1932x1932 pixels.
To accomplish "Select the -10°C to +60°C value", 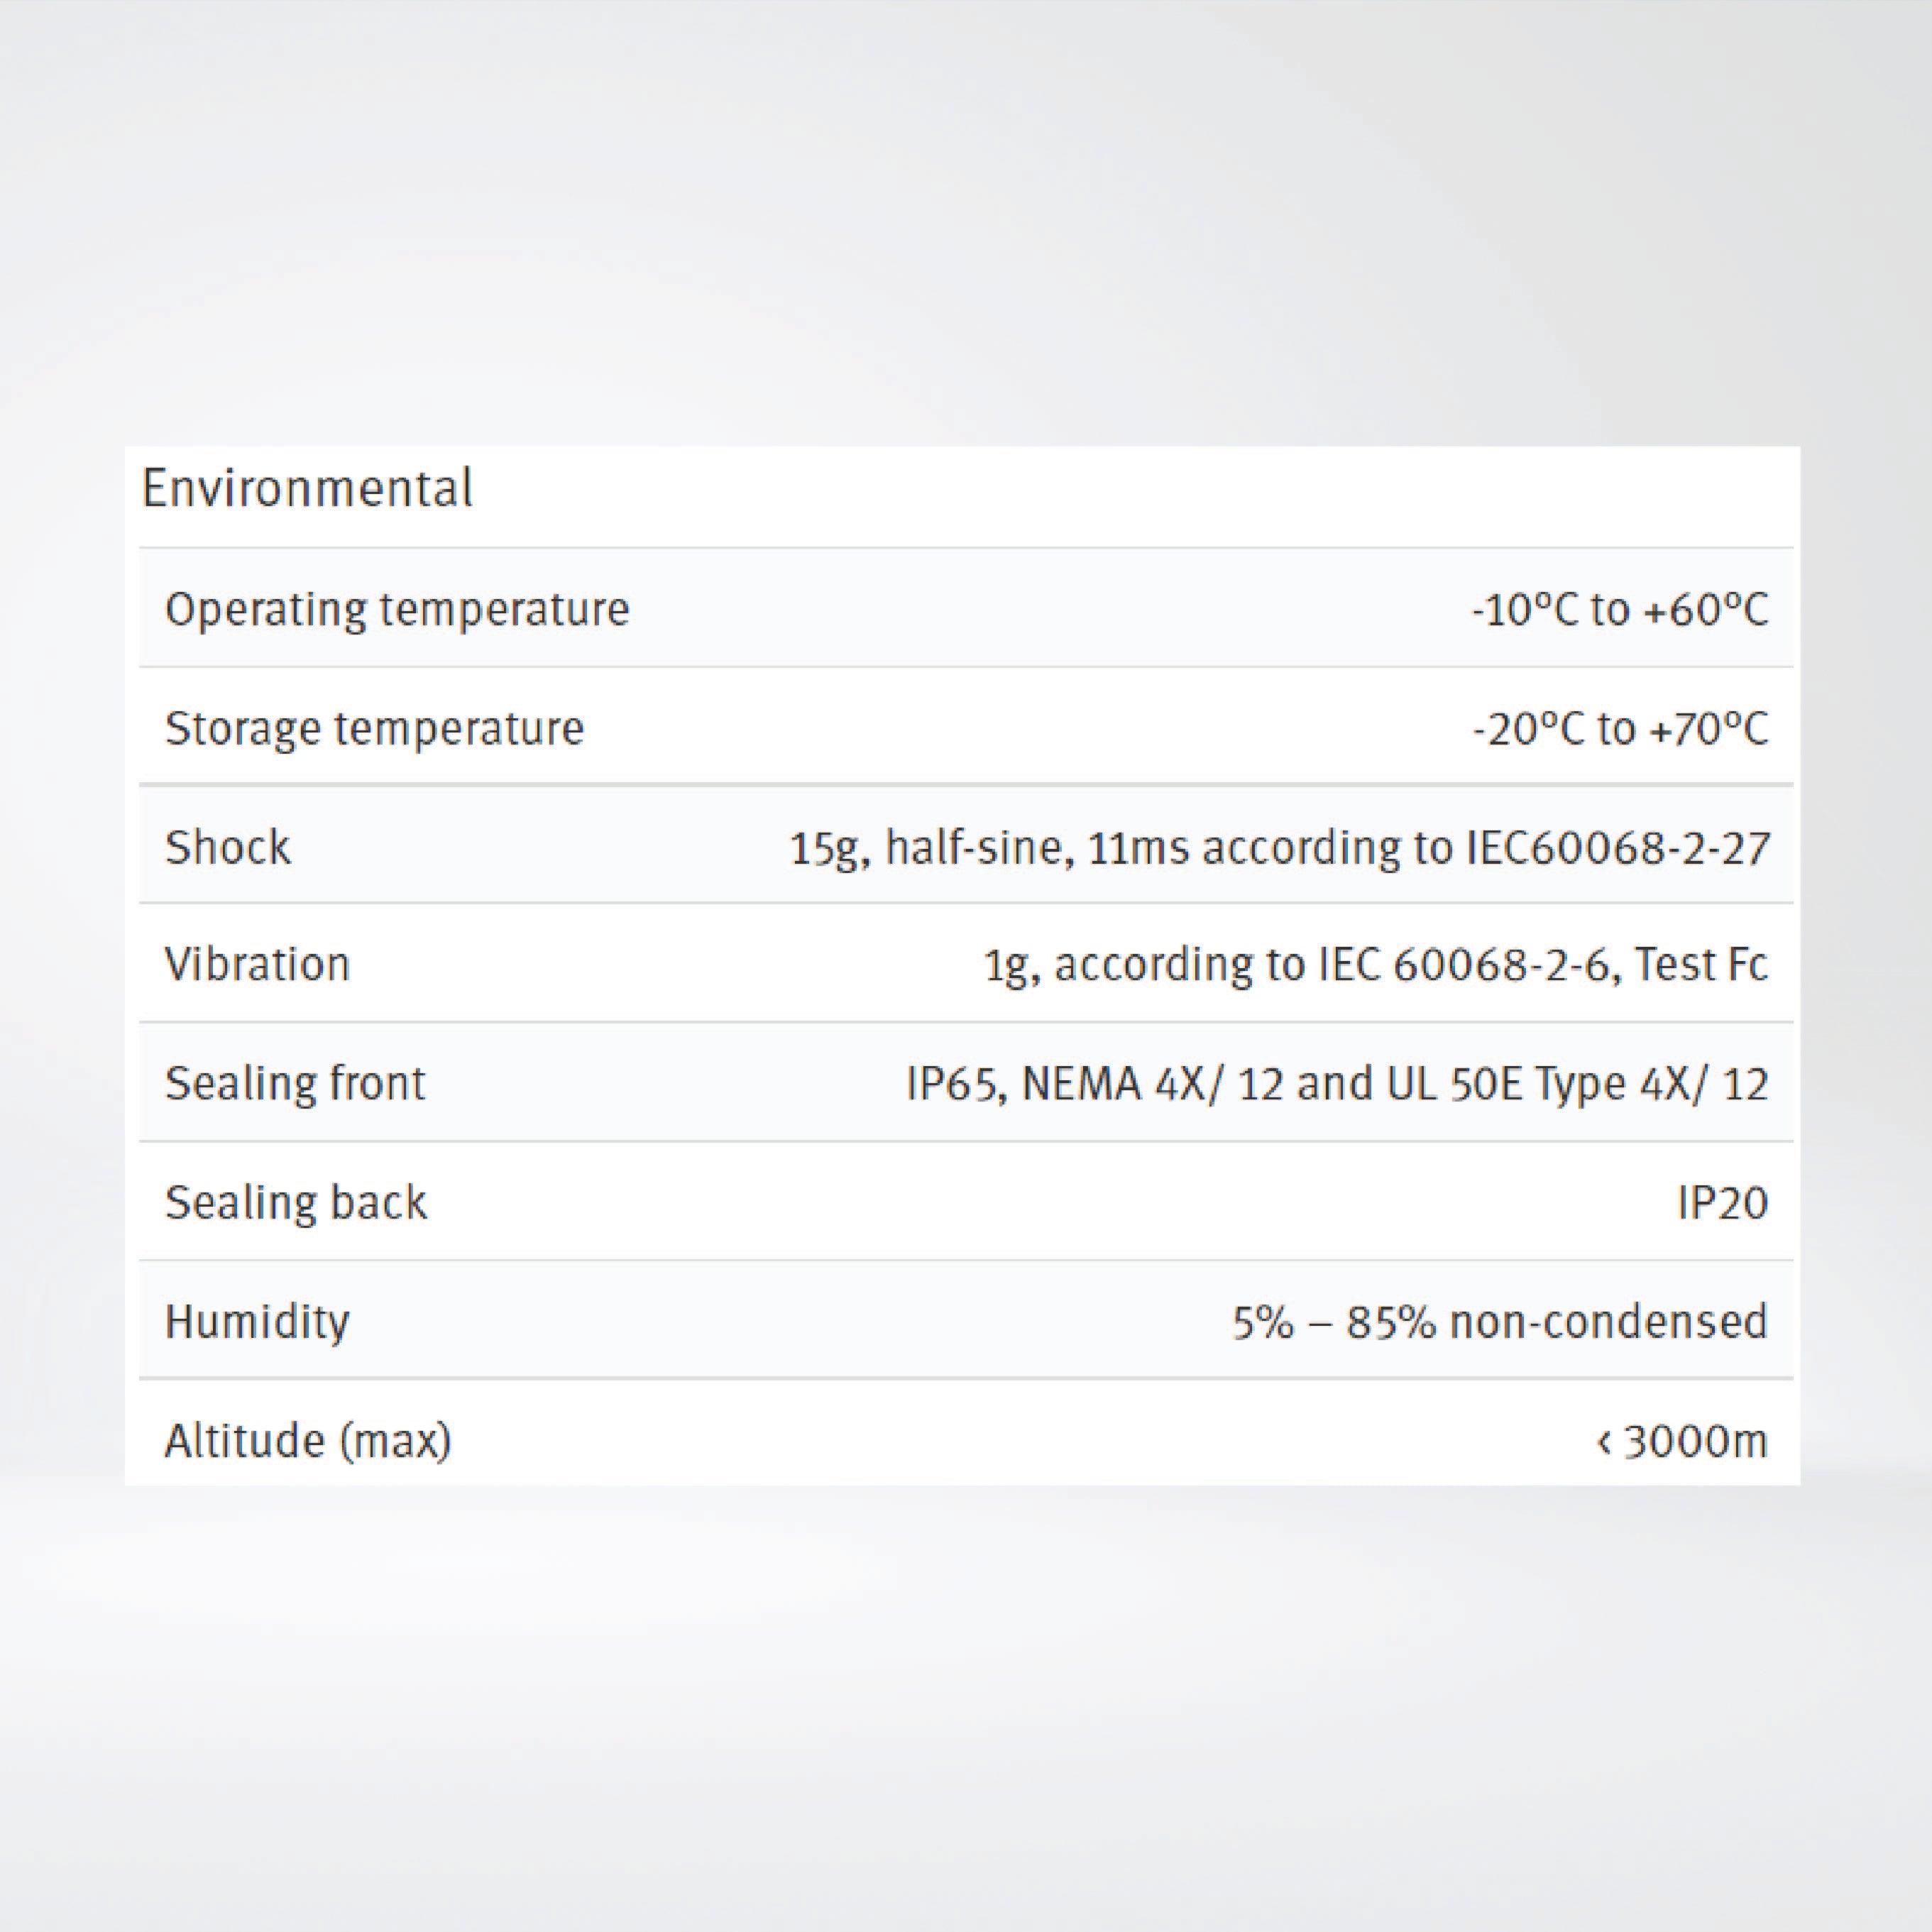I will coord(1619,609).
